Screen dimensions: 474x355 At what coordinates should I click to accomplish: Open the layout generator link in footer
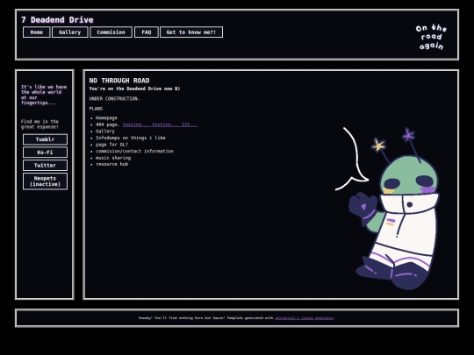pos(304,318)
